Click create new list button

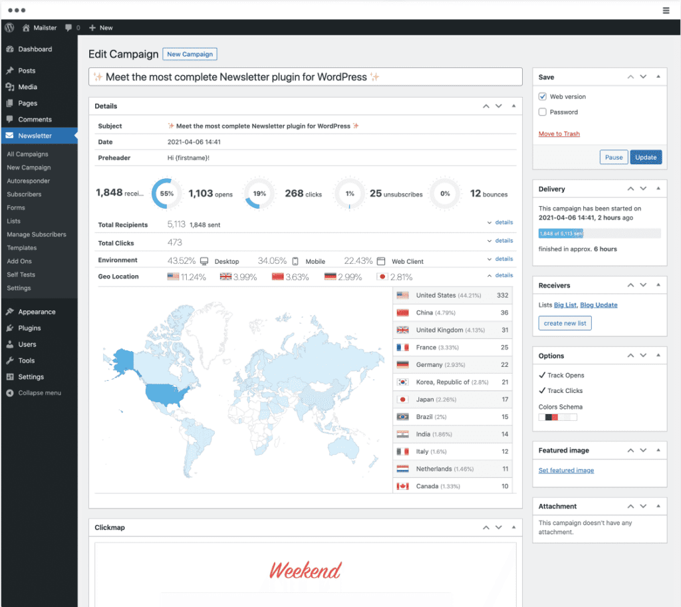[565, 323]
